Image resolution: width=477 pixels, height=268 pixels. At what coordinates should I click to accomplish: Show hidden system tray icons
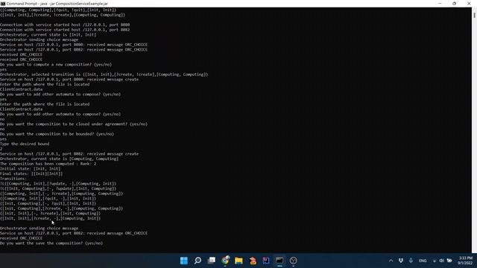pyautogui.click(x=391, y=261)
